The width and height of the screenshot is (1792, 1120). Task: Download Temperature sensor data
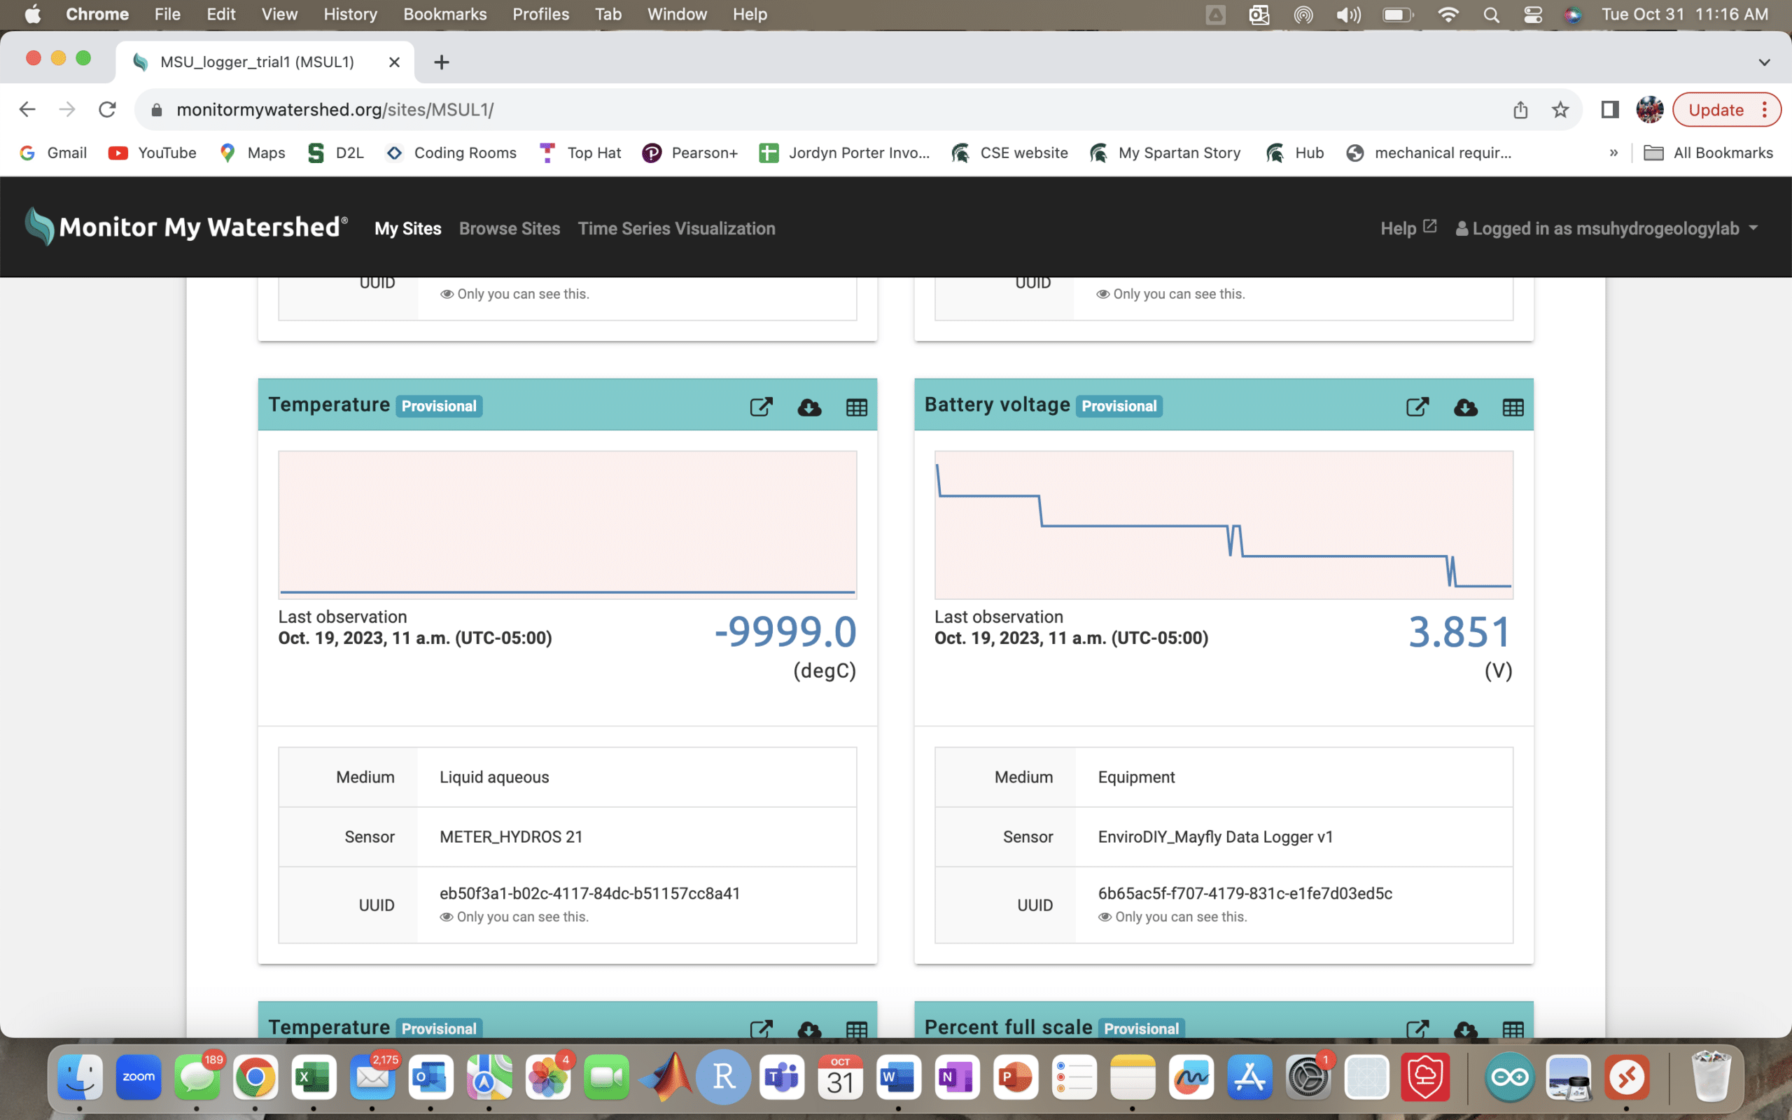pyautogui.click(x=808, y=407)
